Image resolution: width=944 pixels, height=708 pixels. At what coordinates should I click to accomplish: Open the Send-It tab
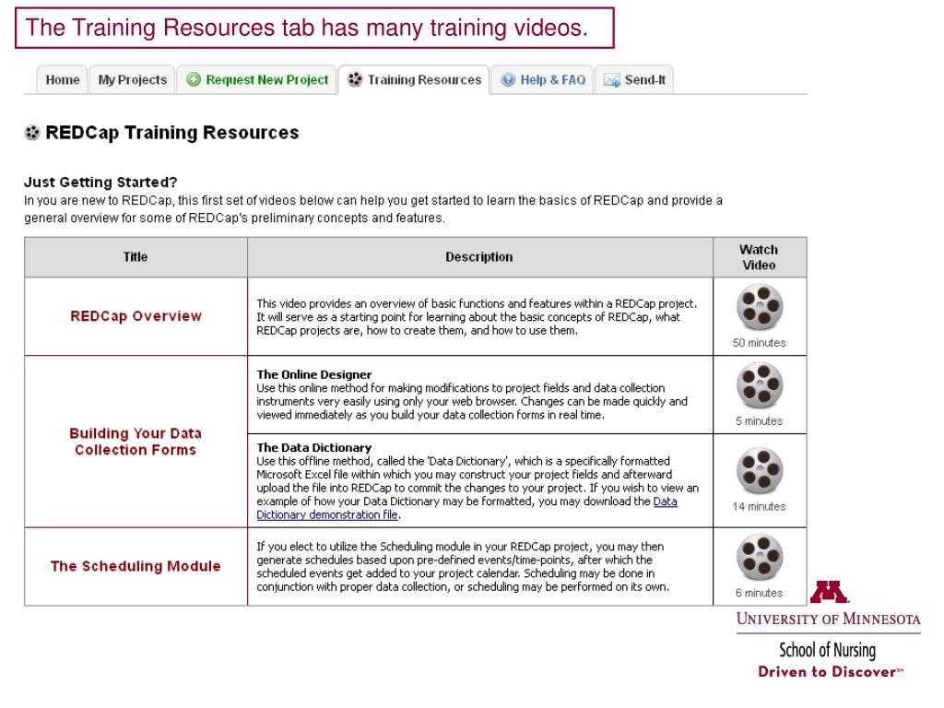634,79
